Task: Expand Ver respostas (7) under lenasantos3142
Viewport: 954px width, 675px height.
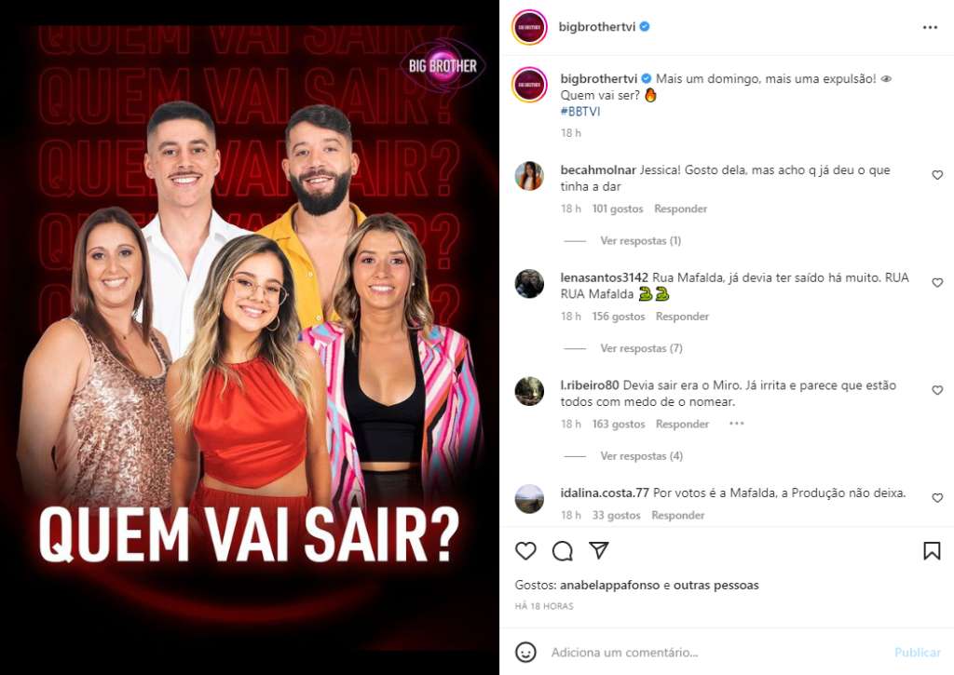Action: point(641,348)
